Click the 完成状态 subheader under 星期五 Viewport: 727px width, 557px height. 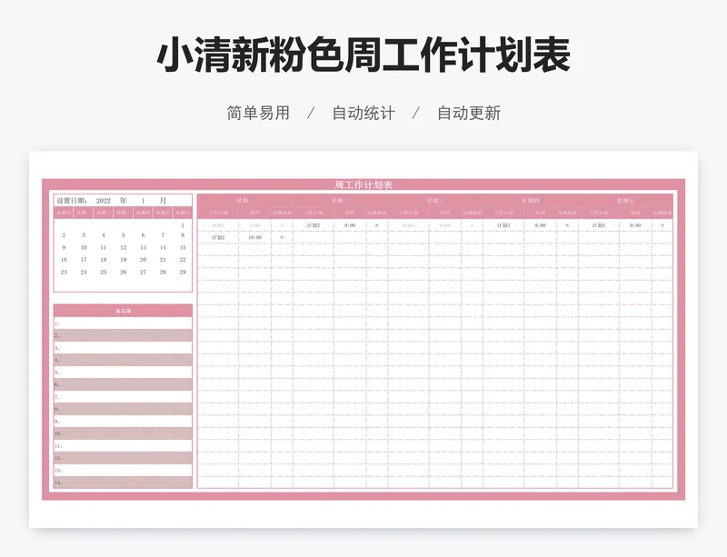coord(662,213)
